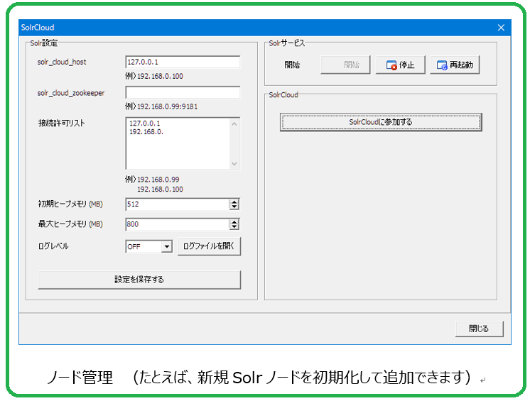
Task: Click the 接続許可リスト label
Action: (x=62, y=123)
